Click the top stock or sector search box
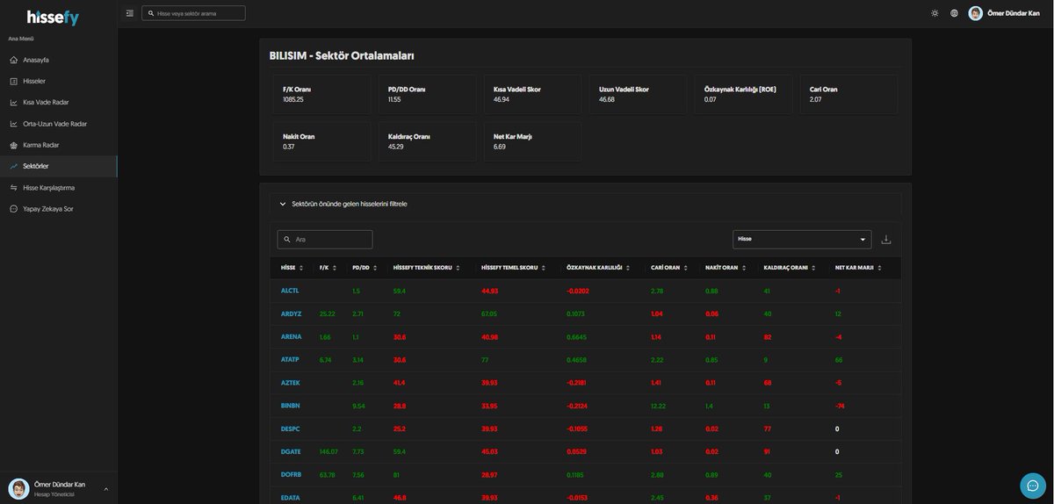The width and height of the screenshot is (1054, 504). click(x=193, y=13)
